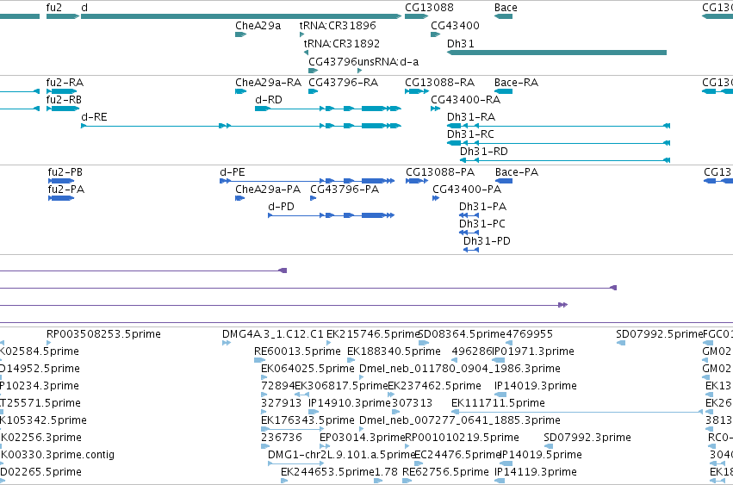Screen dimensions: 733x485
Task: Click the Dh31 gene label
Action: pos(461,43)
